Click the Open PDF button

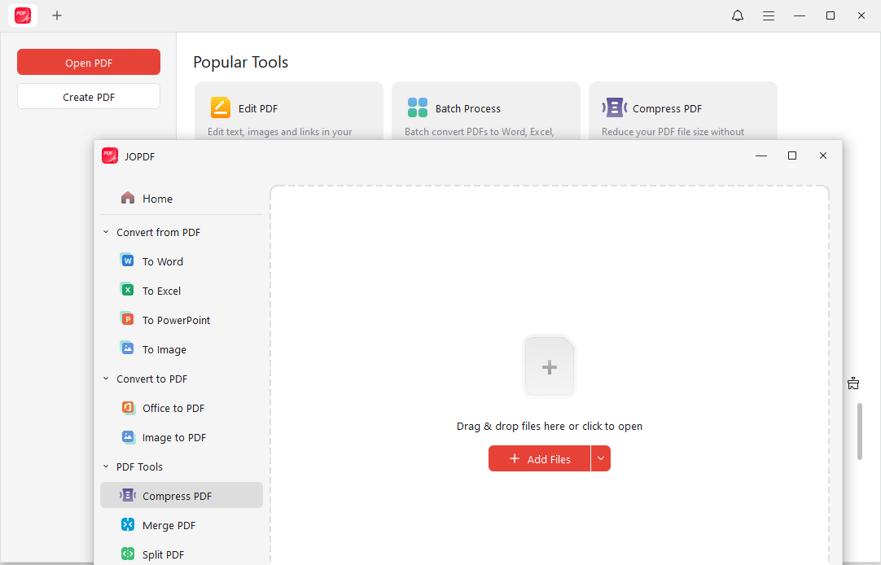pyautogui.click(x=88, y=62)
